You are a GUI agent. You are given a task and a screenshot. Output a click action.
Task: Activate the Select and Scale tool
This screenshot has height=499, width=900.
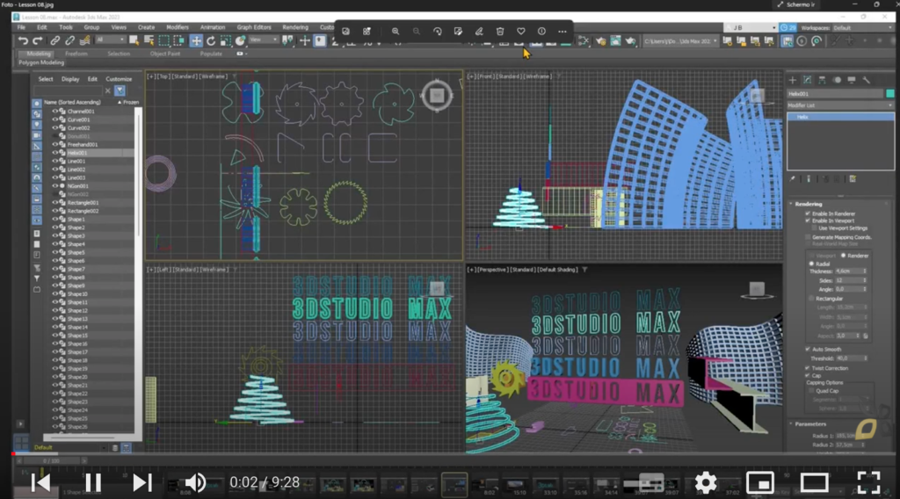(x=226, y=40)
